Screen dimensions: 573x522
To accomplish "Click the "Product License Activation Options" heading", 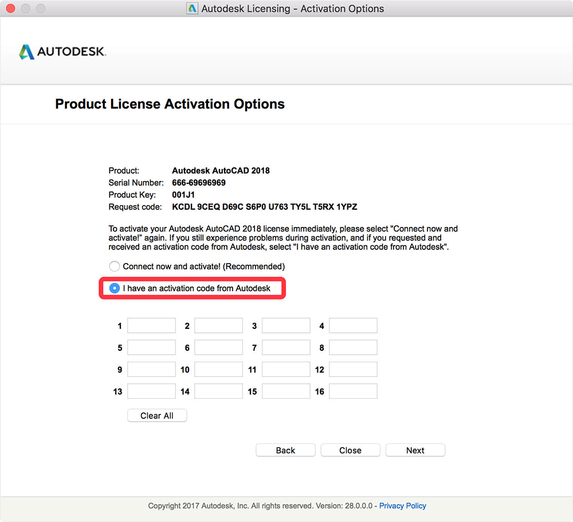I will pyautogui.click(x=170, y=104).
